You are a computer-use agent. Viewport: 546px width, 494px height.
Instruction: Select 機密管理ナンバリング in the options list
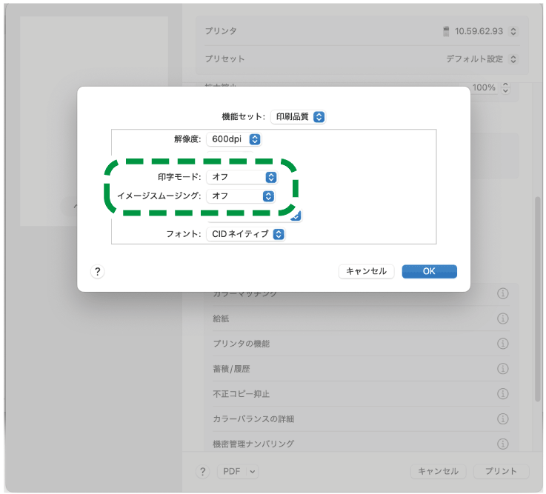[x=361, y=443]
